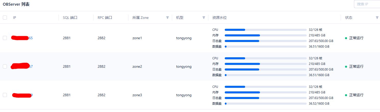The height and width of the screenshot is (112, 380).
Task: Click the CPU usage bar for zone1
Action: [x=266, y=30]
